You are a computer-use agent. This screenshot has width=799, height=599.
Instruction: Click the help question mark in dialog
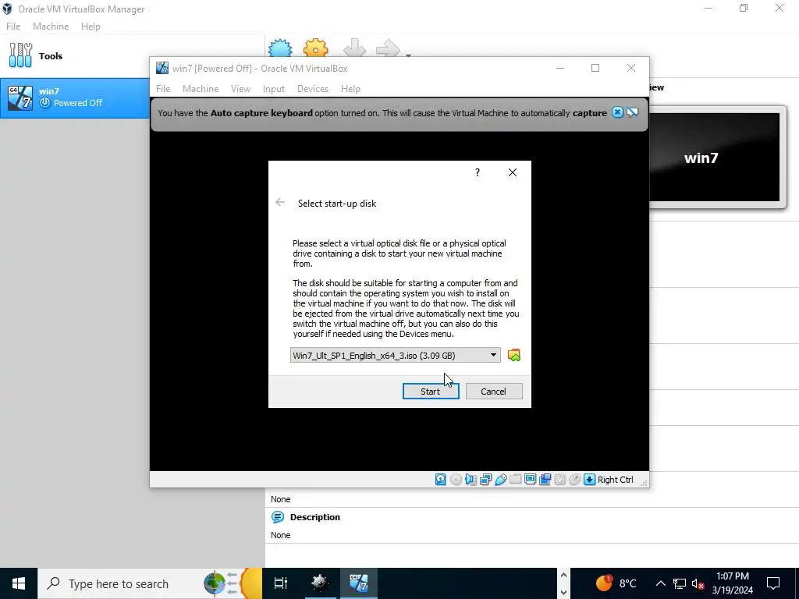point(478,172)
